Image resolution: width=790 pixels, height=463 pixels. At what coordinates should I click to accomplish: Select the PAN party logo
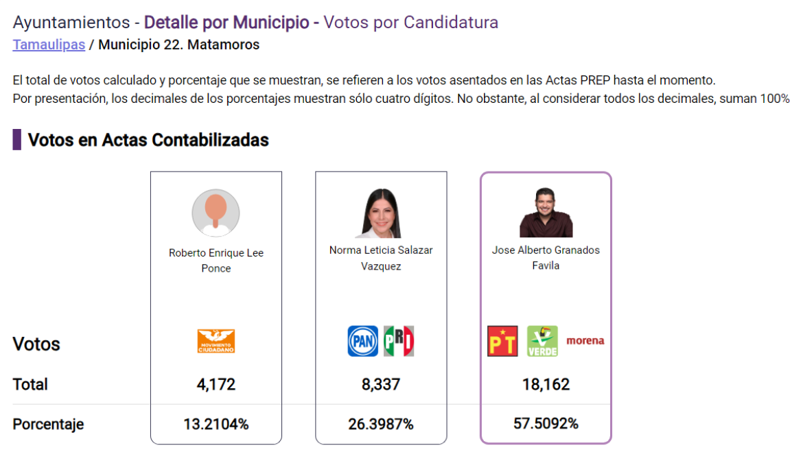(362, 341)
